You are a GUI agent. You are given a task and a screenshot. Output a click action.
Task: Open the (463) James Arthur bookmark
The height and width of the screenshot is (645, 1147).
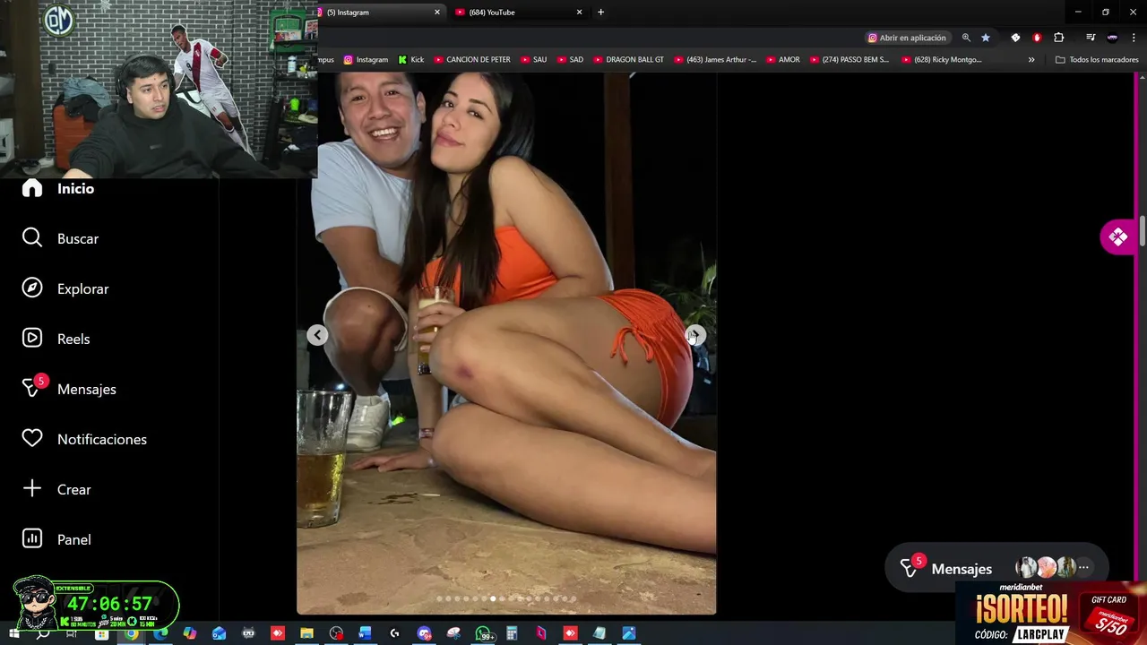point(715,60)
